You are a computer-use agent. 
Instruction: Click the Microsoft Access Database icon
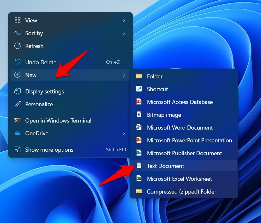click(139, 102)
